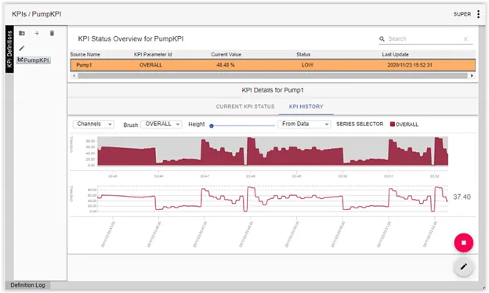Click the red stop floating button
Screen dimensions: 489x293
pyautogui.click(x=463, y=243)
